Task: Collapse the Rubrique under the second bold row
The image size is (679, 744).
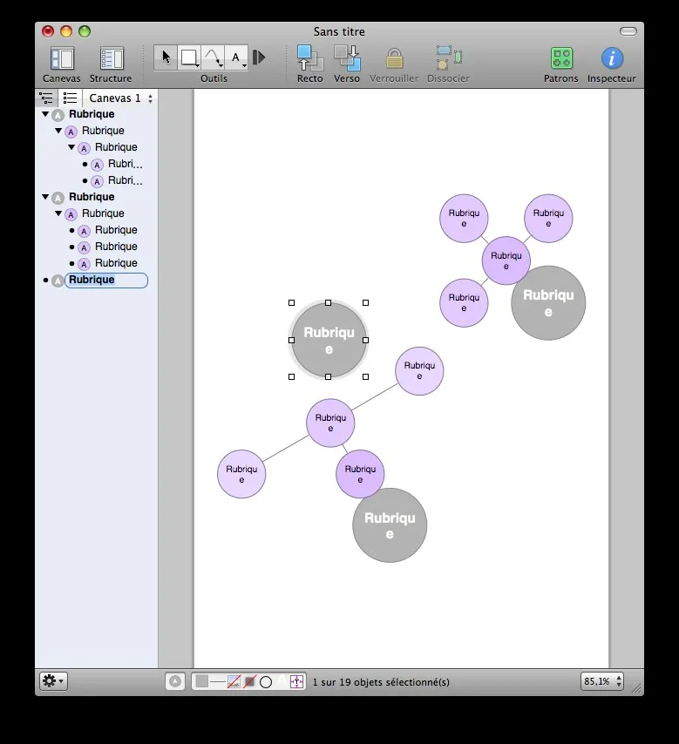Action: click(x=58, y=213)
